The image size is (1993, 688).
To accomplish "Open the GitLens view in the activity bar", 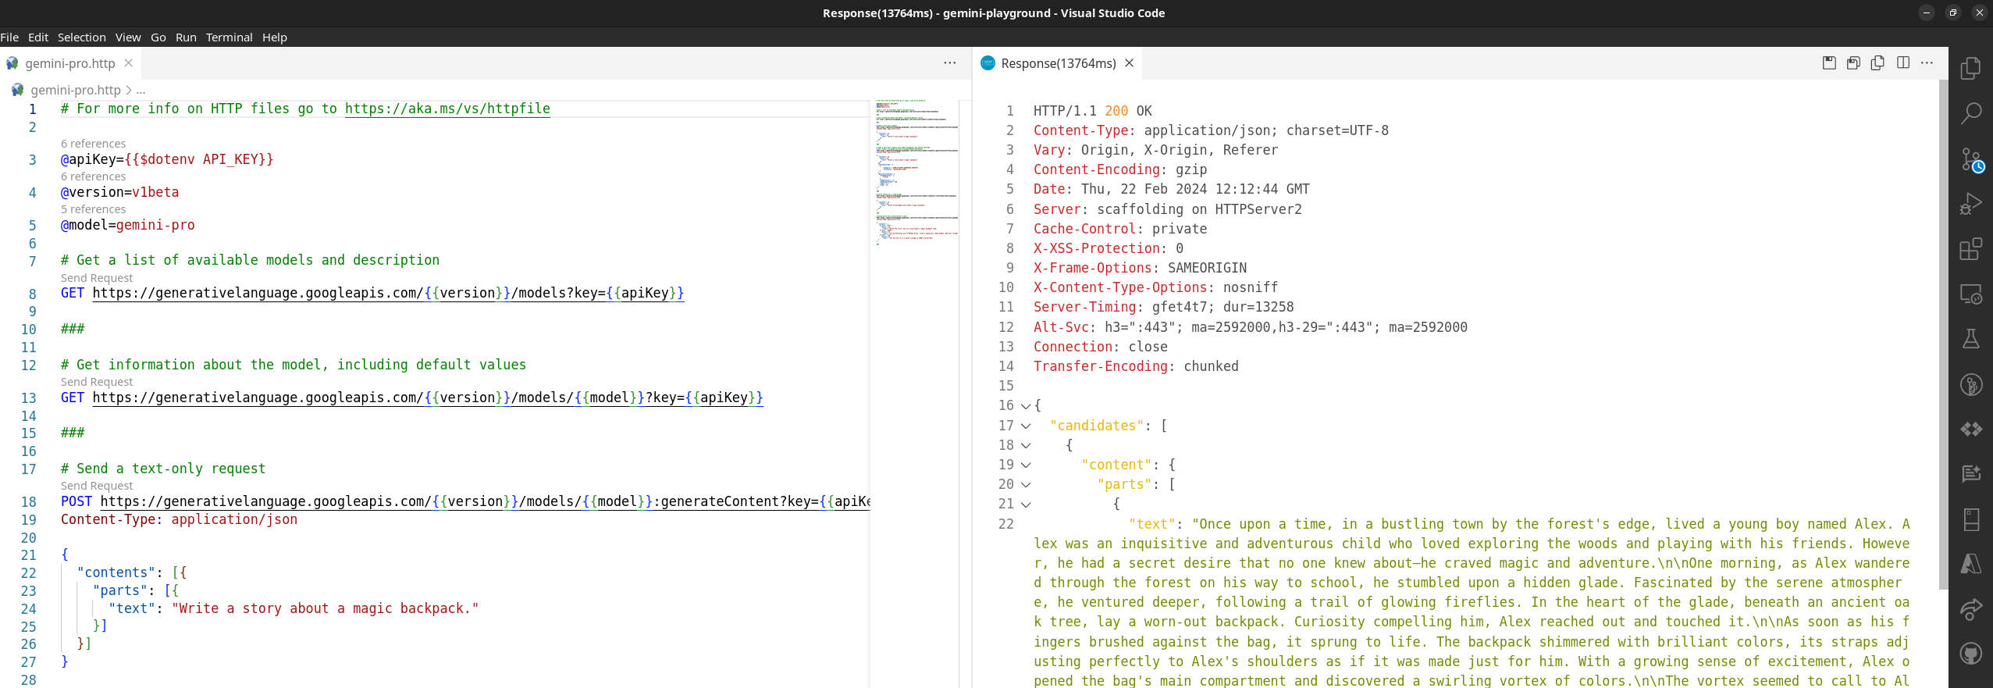I will coord(1970,385).
